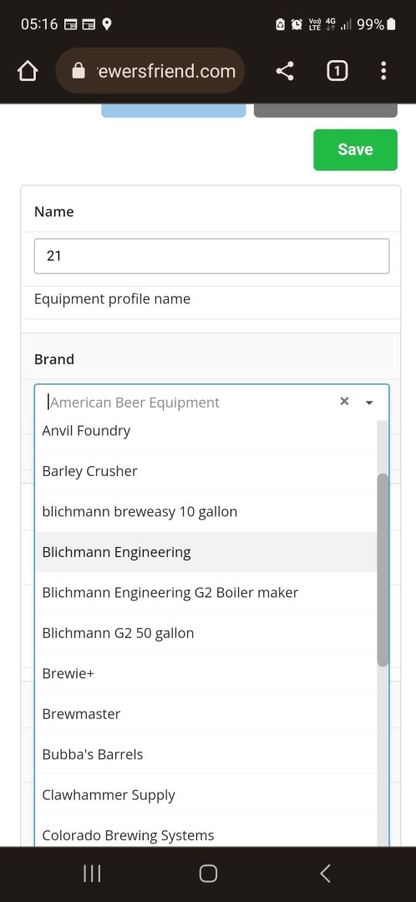
Task: Click the Name input field containing 21
Action: (211, 256)
